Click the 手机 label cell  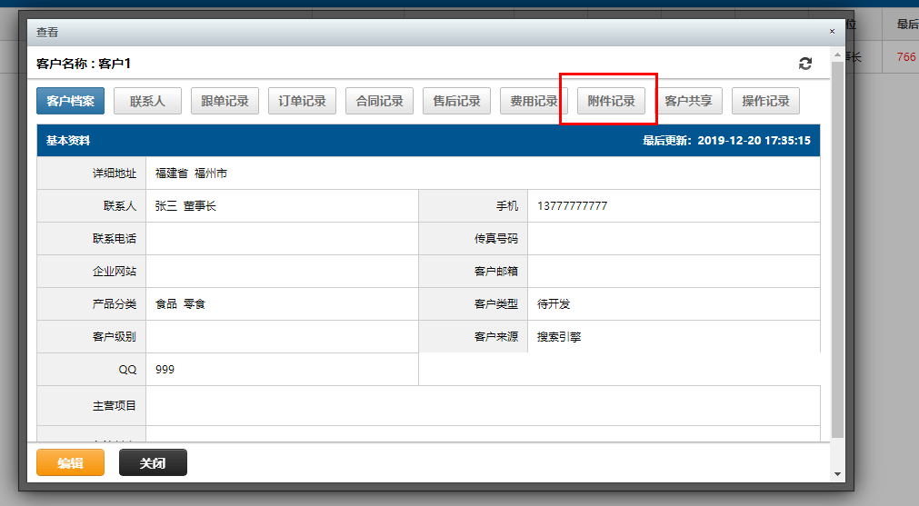tap(474, 206)
